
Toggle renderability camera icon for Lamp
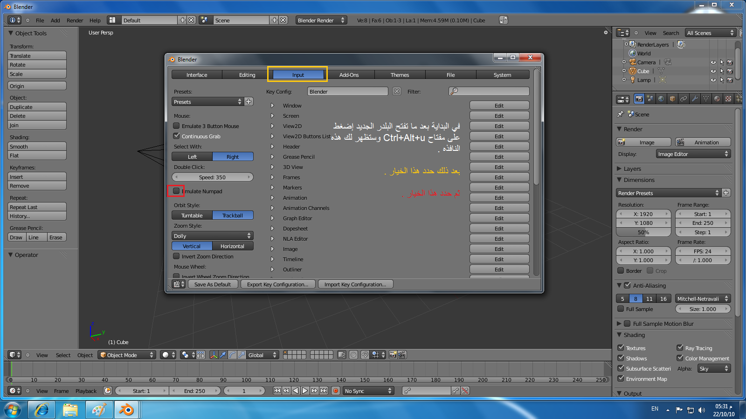click(x=730, y=80)
